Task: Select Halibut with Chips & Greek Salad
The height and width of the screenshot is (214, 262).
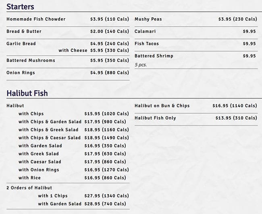Action: point(48,130)
